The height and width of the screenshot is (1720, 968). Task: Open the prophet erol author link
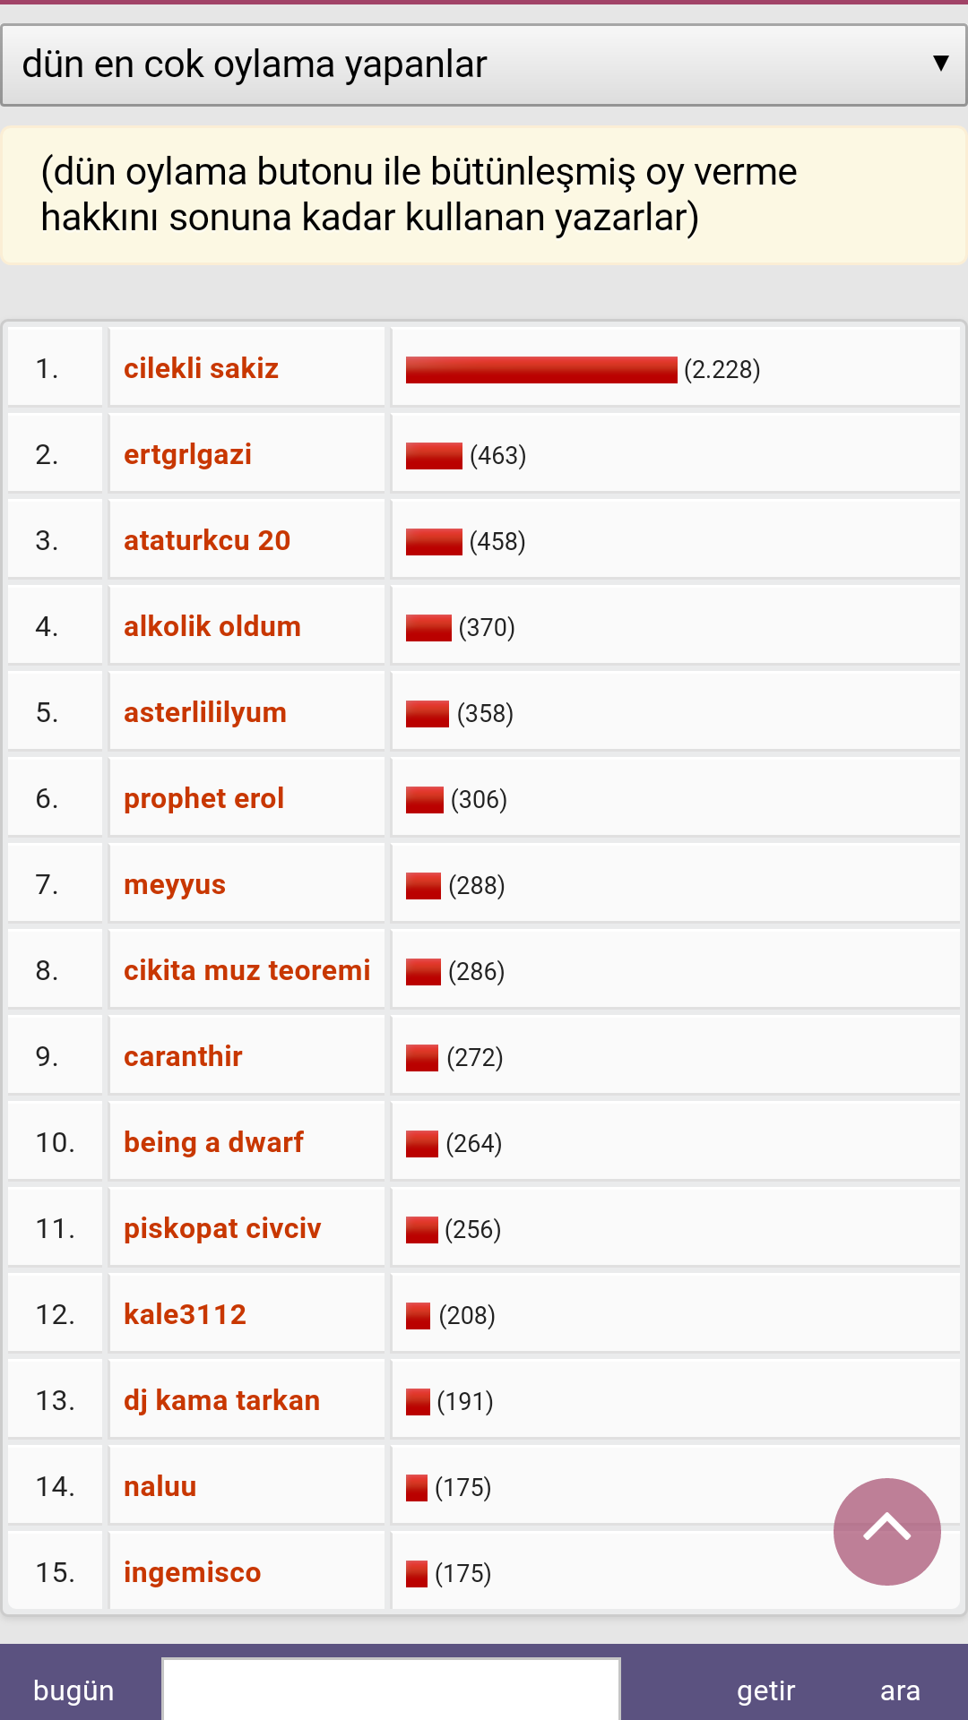[203, 798]
